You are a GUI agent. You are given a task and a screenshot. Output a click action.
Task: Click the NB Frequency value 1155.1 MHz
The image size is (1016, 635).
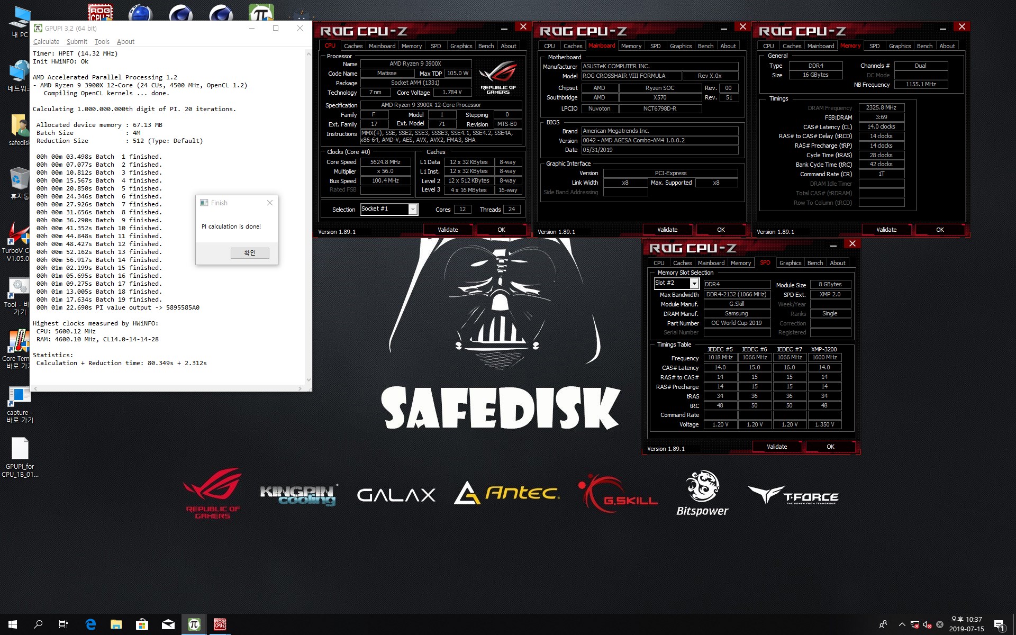[x=921, y=84]
